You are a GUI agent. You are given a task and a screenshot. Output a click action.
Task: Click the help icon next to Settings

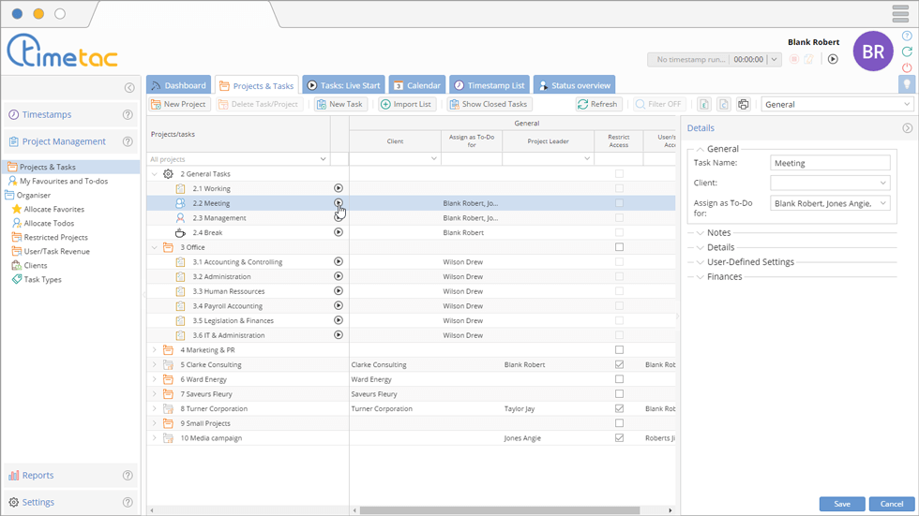[128, 503]
